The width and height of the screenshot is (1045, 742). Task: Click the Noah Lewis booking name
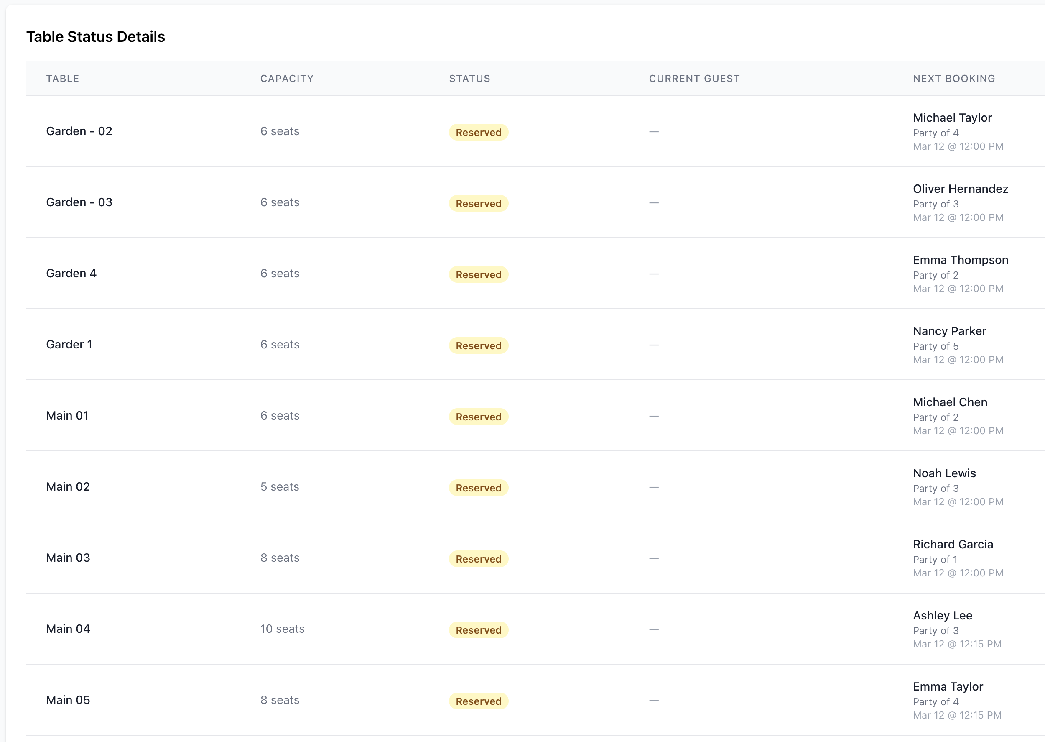(944, 473)
